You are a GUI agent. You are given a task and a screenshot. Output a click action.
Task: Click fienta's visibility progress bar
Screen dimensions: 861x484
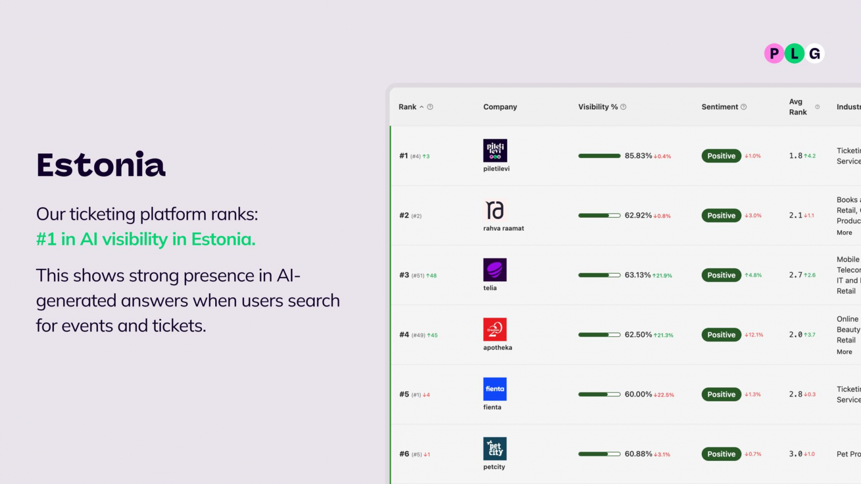[599, 395]
